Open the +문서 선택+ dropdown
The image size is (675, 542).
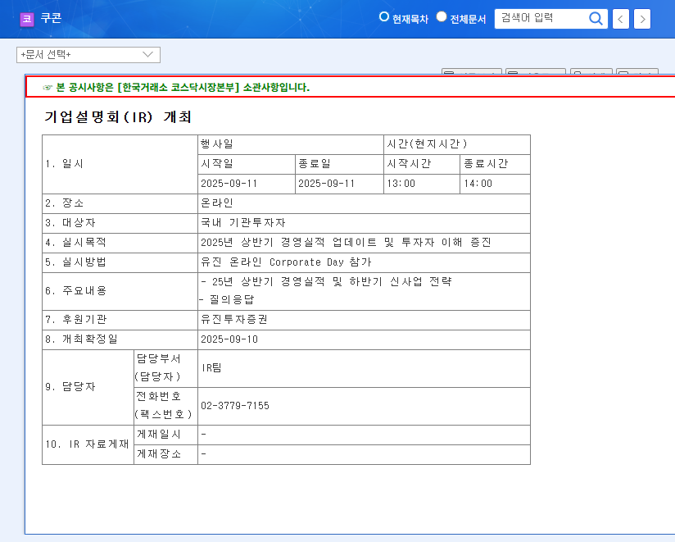[88, 54]
